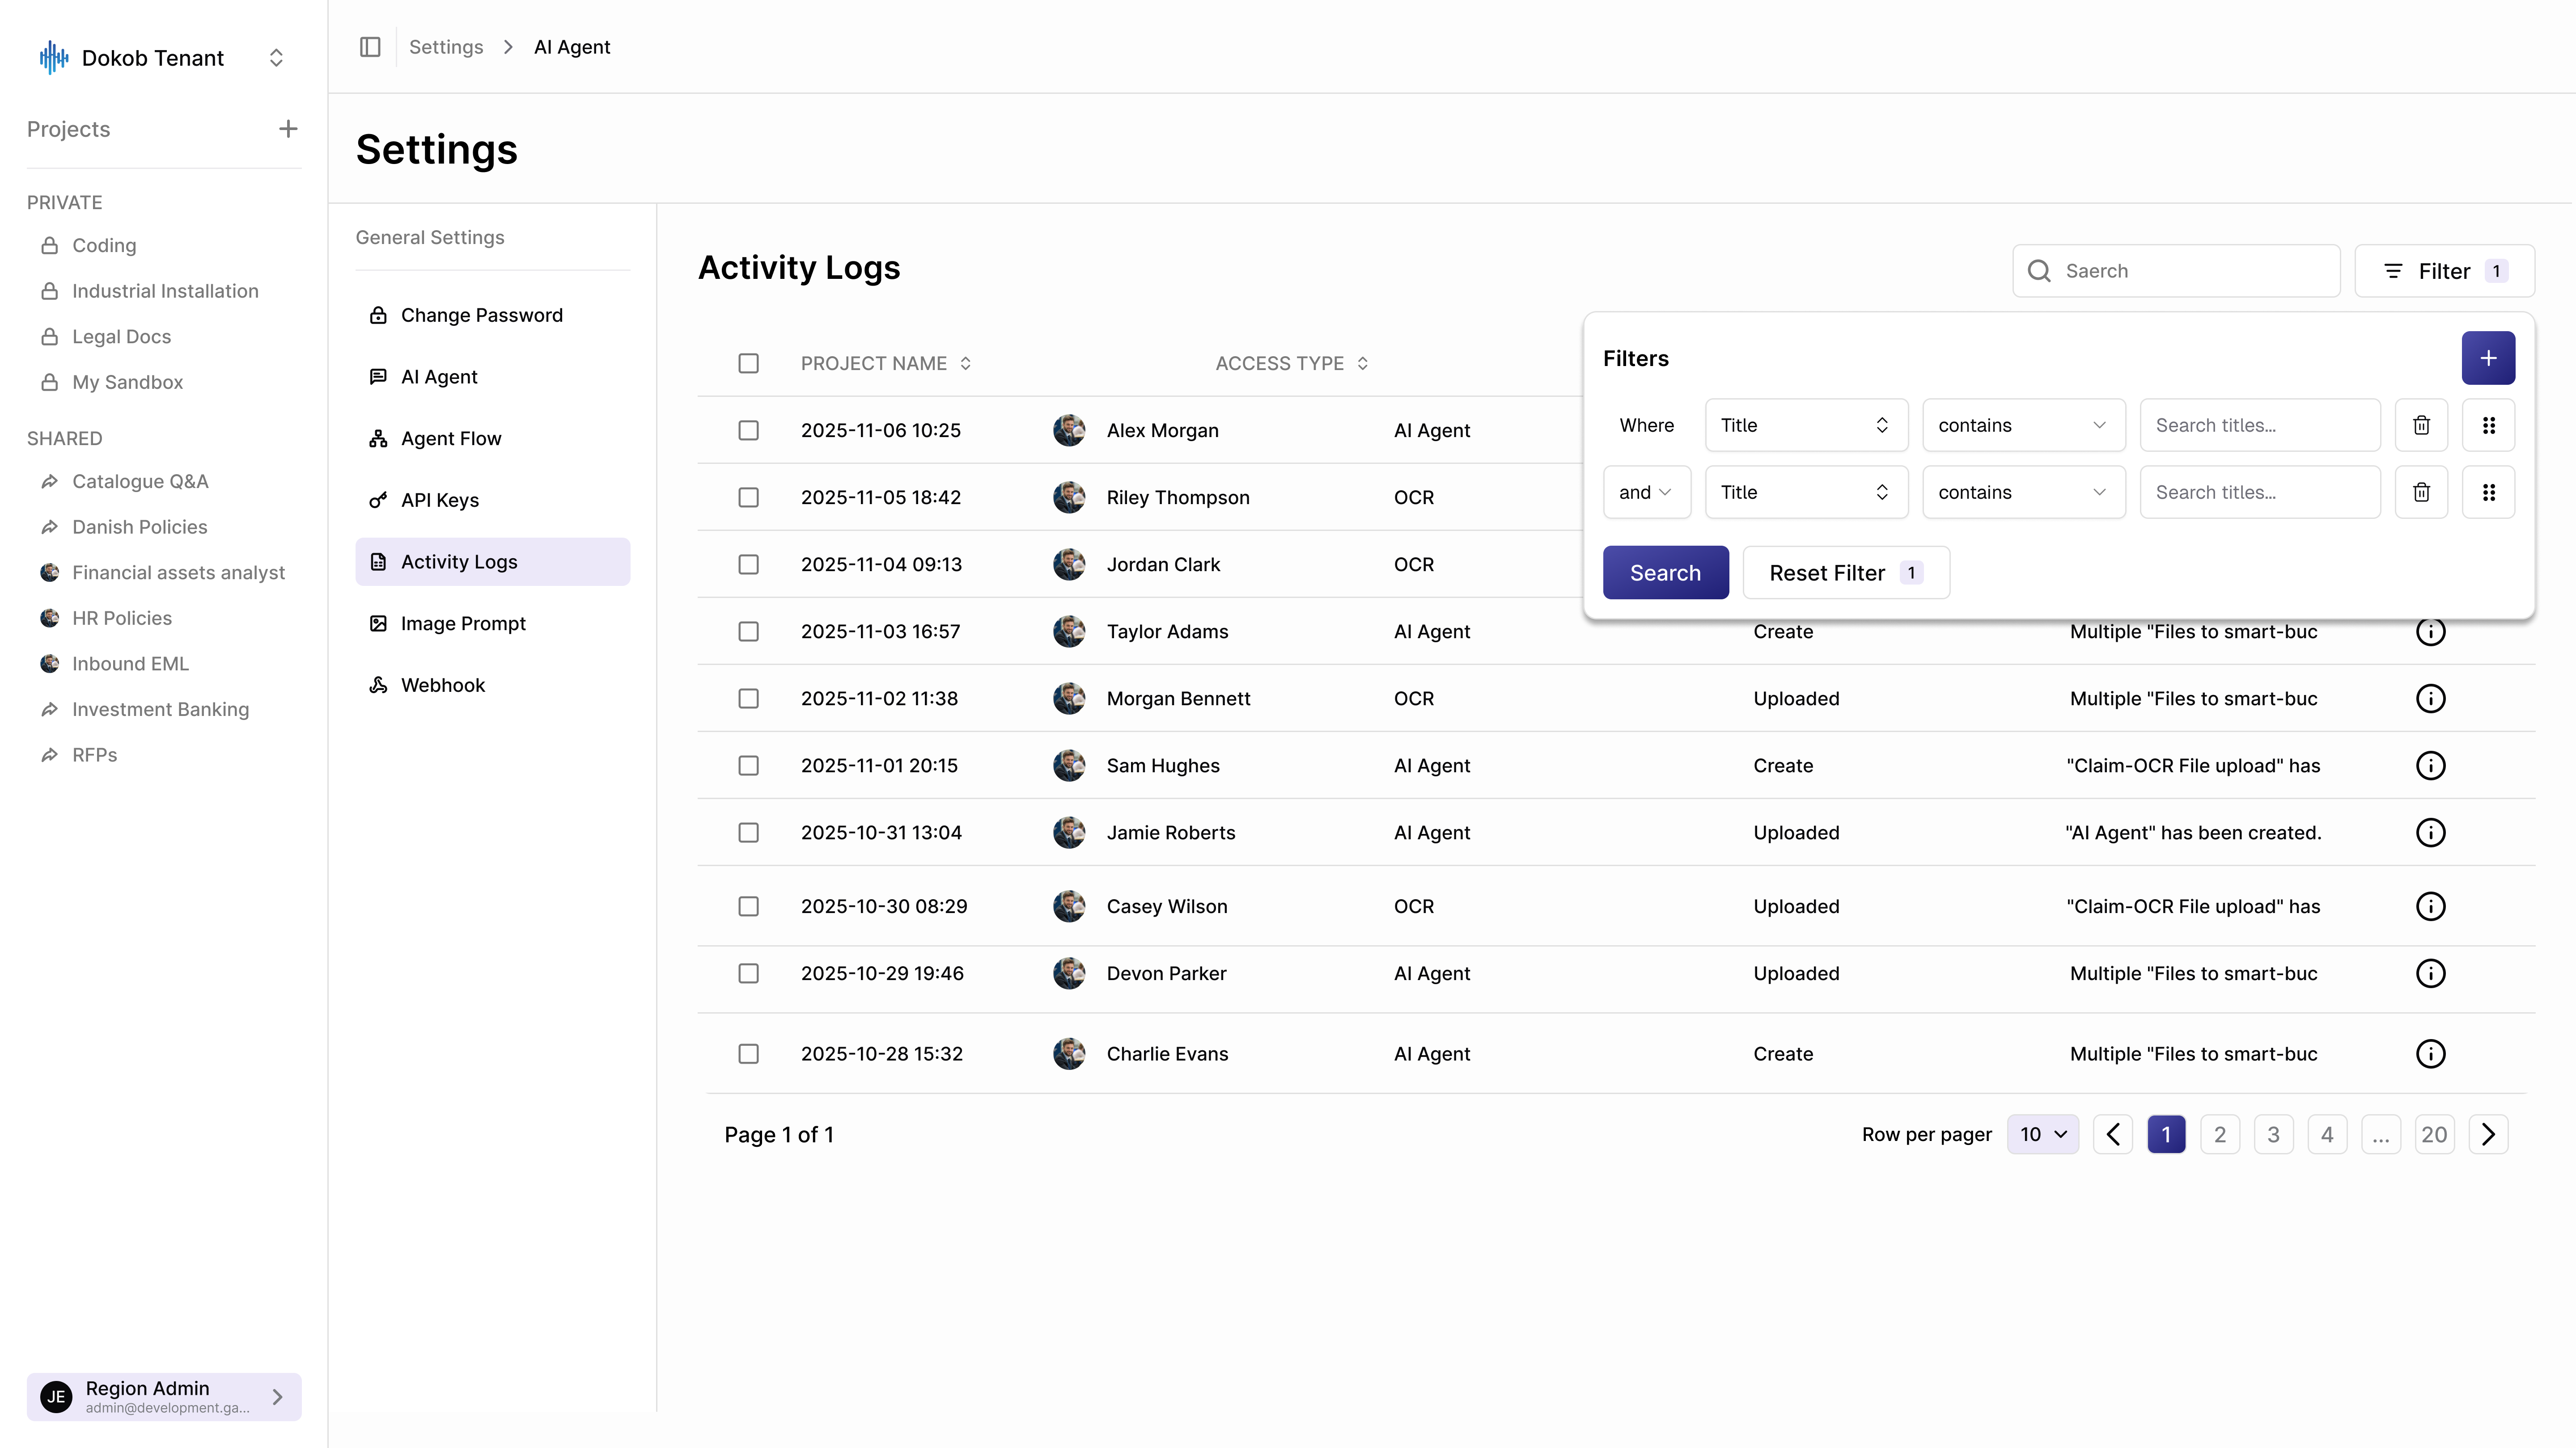This screenshot has height=1448, width=2576.
Task: Check the Casey Wilson row
Action: point(748,906)
